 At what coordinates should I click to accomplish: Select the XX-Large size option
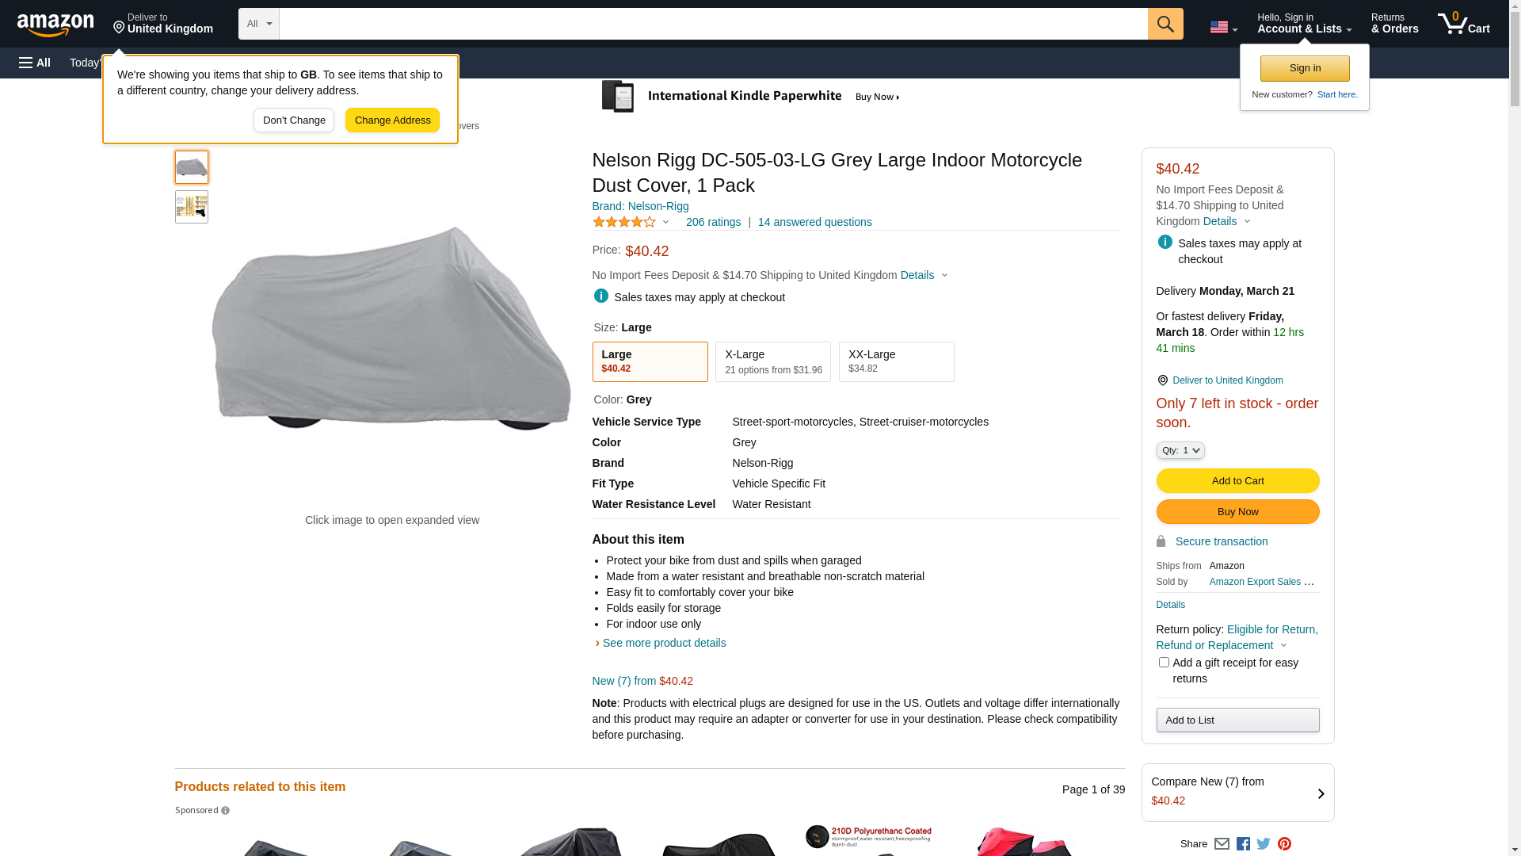(896, 361)
